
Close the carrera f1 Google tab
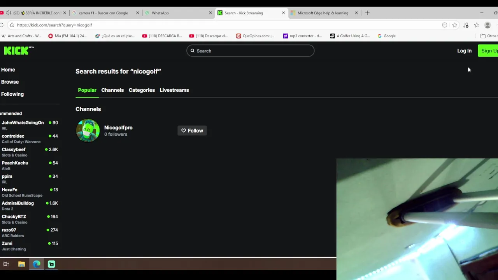tap(137, 13)
